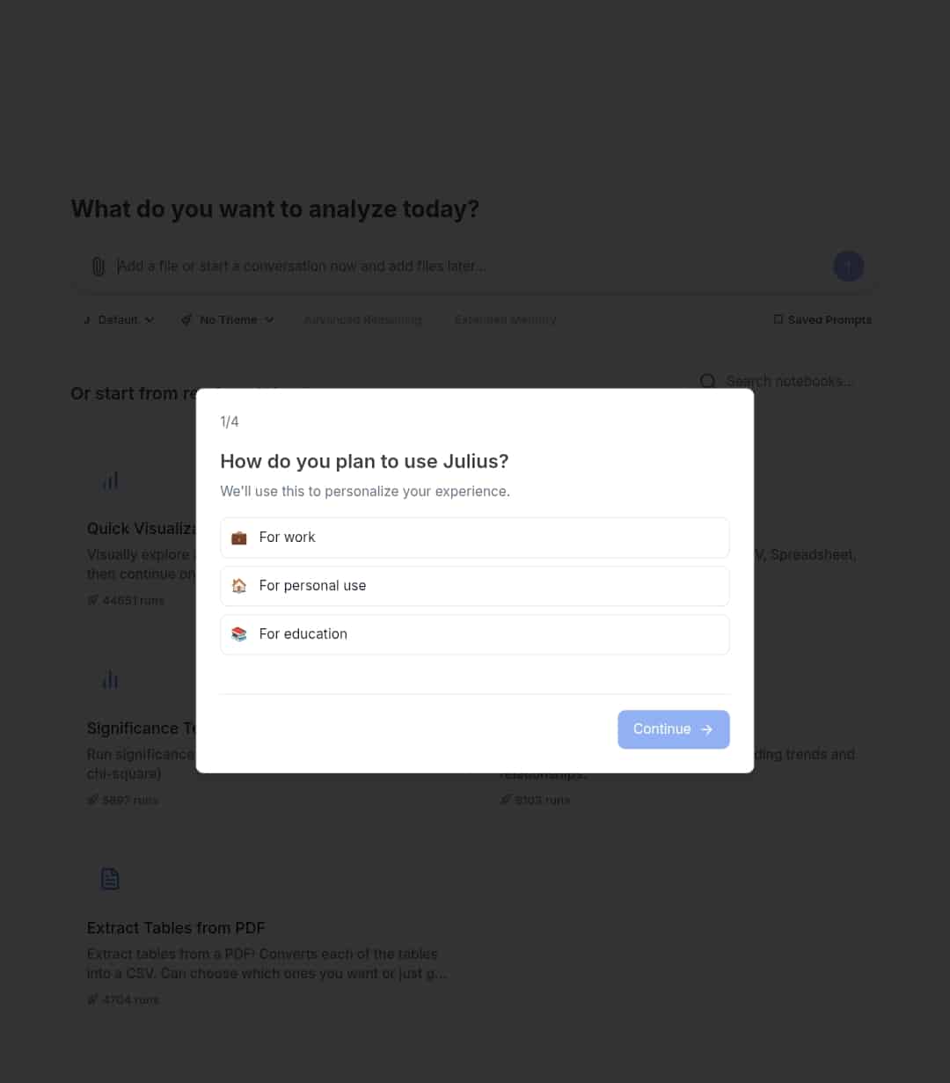Image resolution: width=950 pixels, height=1083 pixels.
Task: Click the books icon beside For education
Action: [239, 634]
